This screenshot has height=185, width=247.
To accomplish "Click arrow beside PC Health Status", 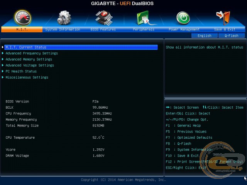I will pos(3,71).
